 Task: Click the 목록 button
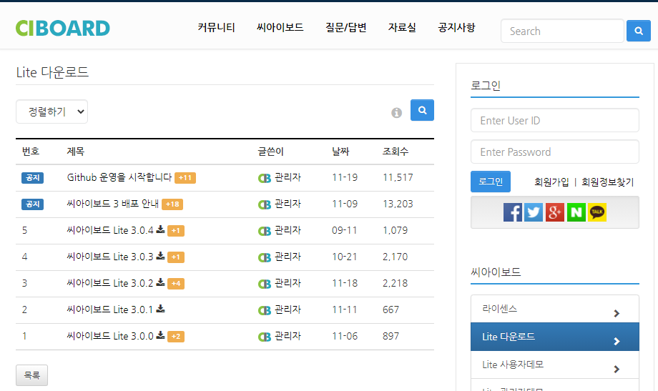tap(32, 375)
